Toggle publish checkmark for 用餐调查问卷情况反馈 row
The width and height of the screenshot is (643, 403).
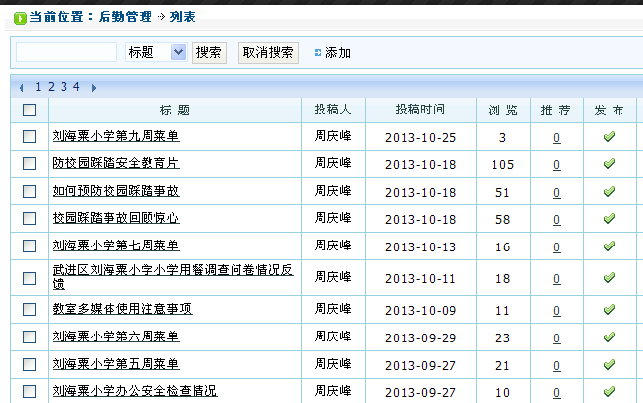tap(610, 278)
